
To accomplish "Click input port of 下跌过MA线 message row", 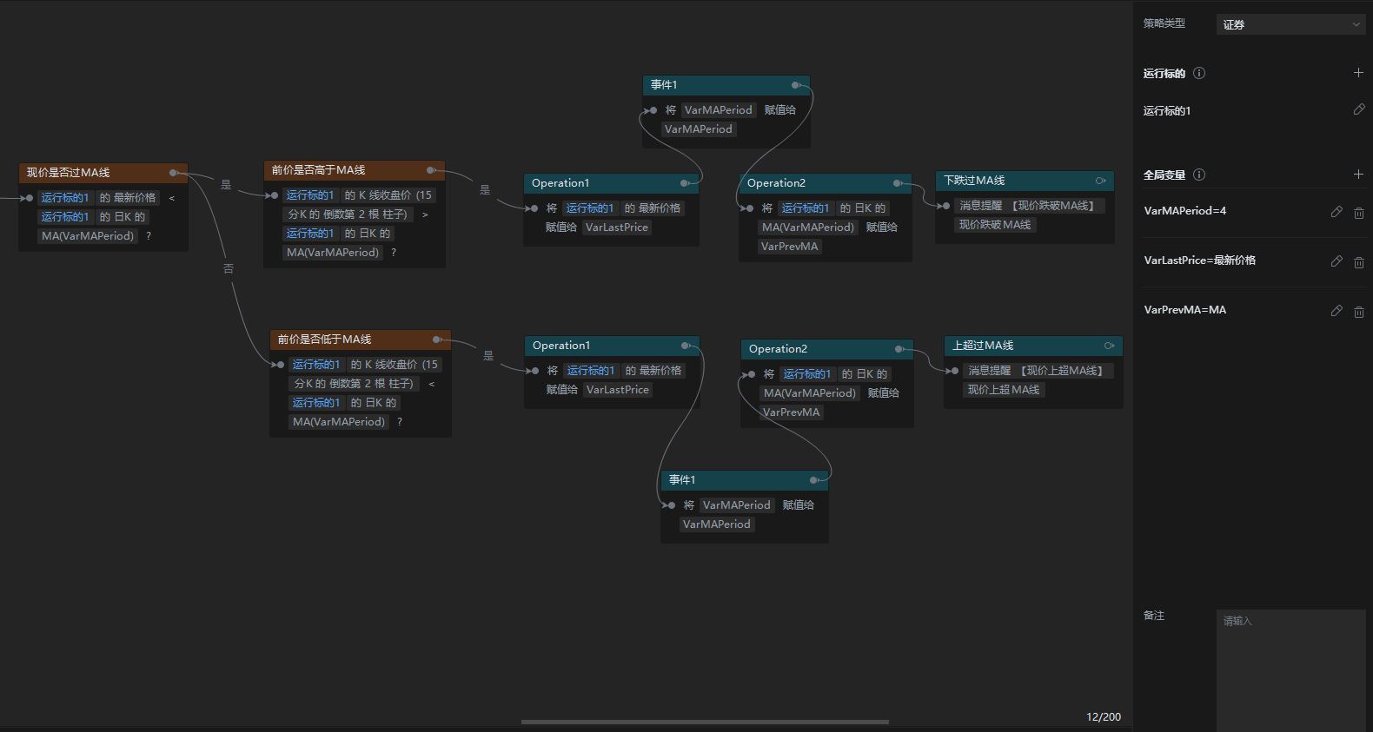I will coord(946,206).
